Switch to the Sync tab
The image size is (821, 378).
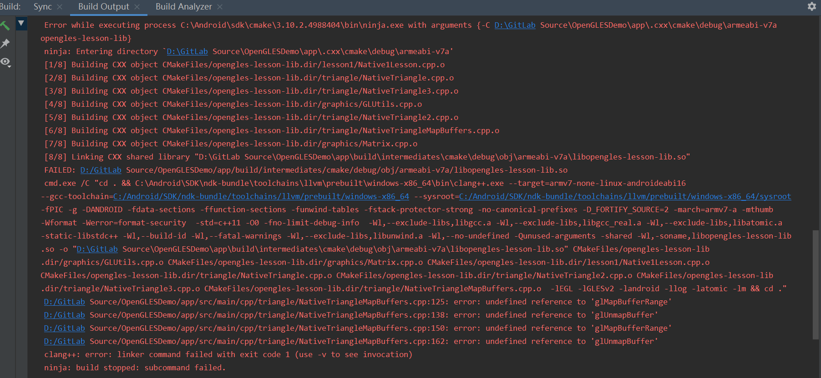pos(43,7)
